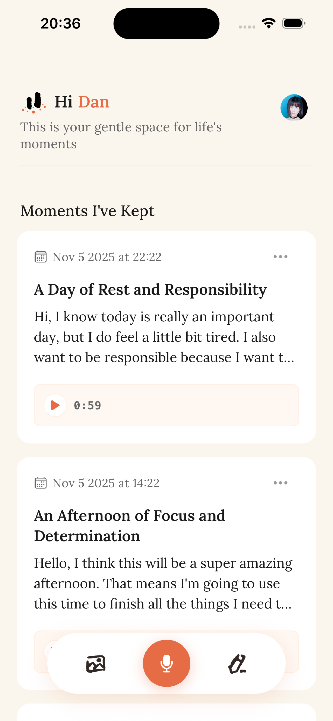
Task: Play the 0:59 voice recording
Action: pos(55,405)
